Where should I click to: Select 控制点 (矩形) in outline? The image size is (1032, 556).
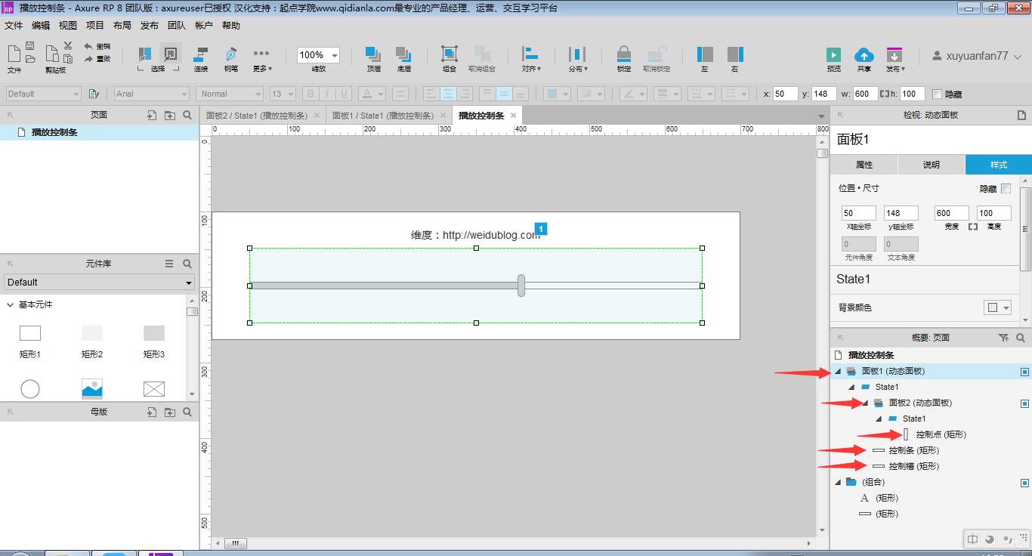[941, 434]
